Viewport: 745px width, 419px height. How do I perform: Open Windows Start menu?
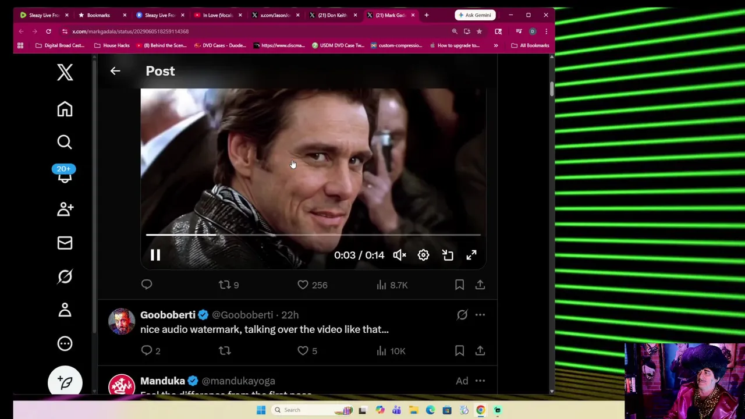(261, 410)
